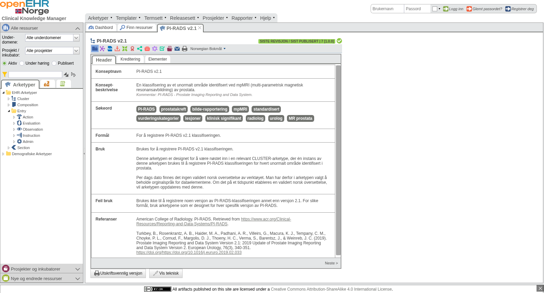The width and height of the screenshot is (544, 293).
Task: Click the Vis teknisk button
Action: (x=166, y=273)
